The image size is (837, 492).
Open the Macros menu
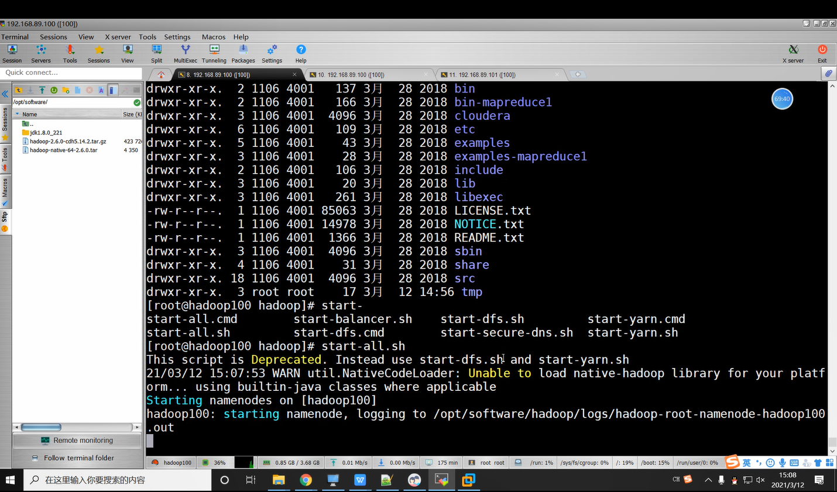(x=214, y=37)
